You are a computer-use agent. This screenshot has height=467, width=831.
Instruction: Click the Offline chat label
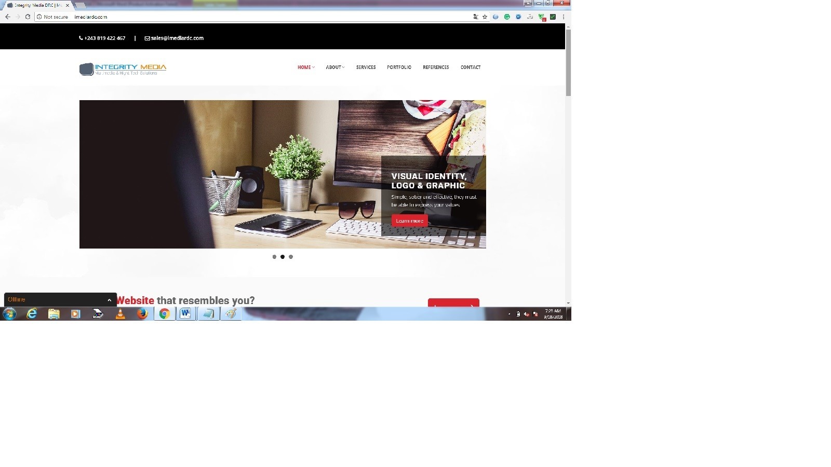click(17, 299)
